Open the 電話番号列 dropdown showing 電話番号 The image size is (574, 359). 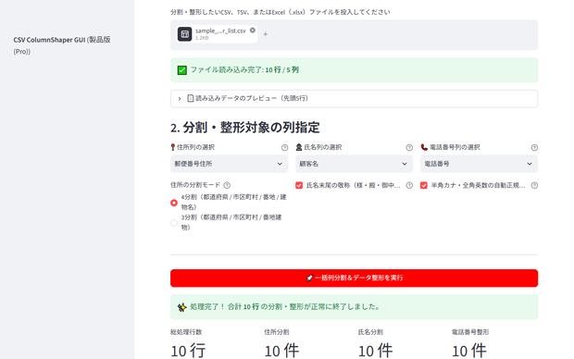click(x=479, y=164)
